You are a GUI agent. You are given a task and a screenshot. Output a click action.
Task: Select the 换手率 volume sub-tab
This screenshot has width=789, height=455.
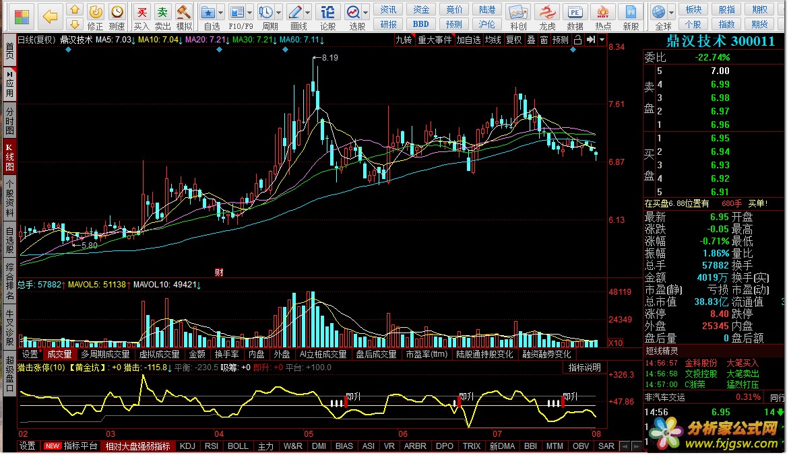coord(226,354)
